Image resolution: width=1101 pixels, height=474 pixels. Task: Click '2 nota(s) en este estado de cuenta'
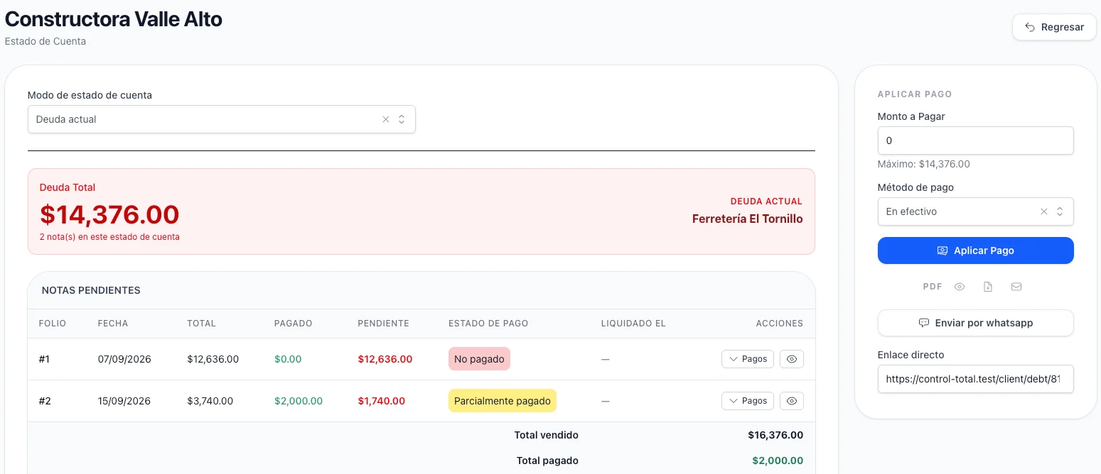click(109, 237)
